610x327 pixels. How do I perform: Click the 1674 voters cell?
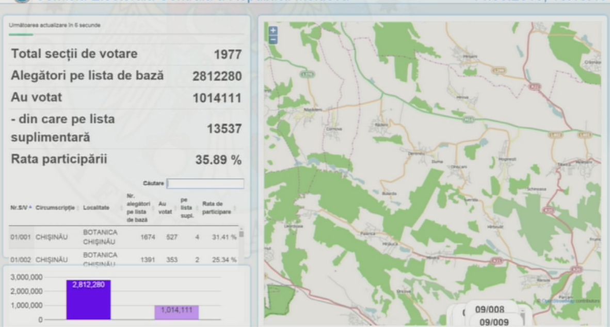(x=148, y=237)
